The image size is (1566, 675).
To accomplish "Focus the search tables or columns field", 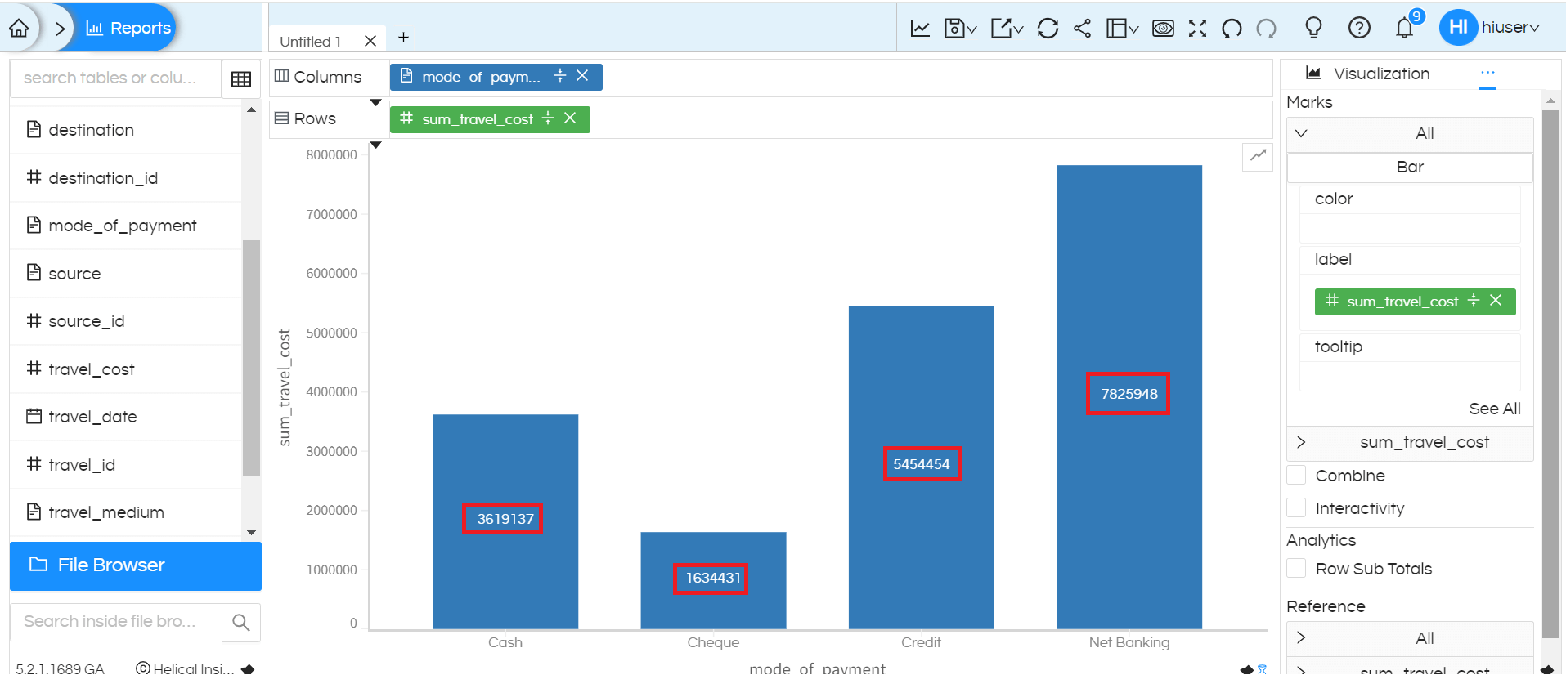I will 115,78.
